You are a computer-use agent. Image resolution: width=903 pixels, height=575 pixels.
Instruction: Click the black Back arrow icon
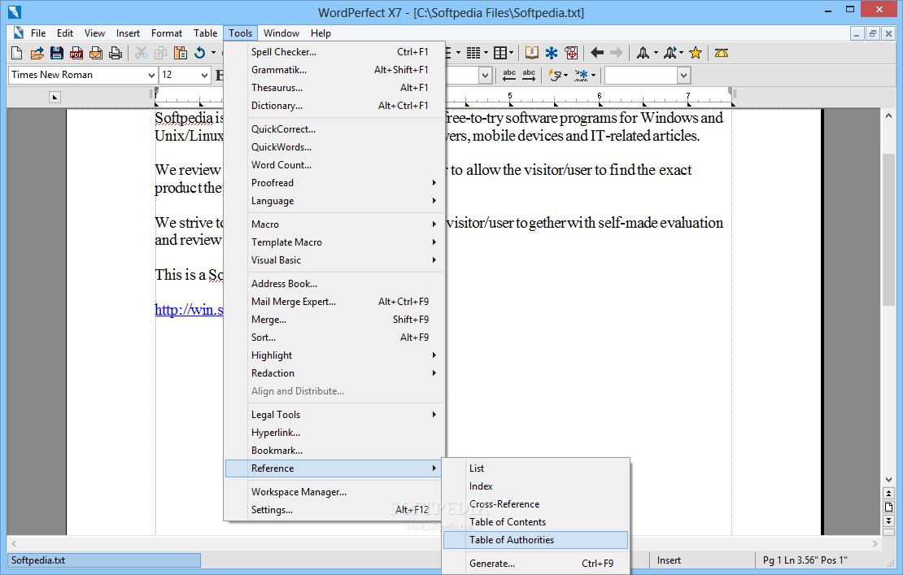click(597, 53)
